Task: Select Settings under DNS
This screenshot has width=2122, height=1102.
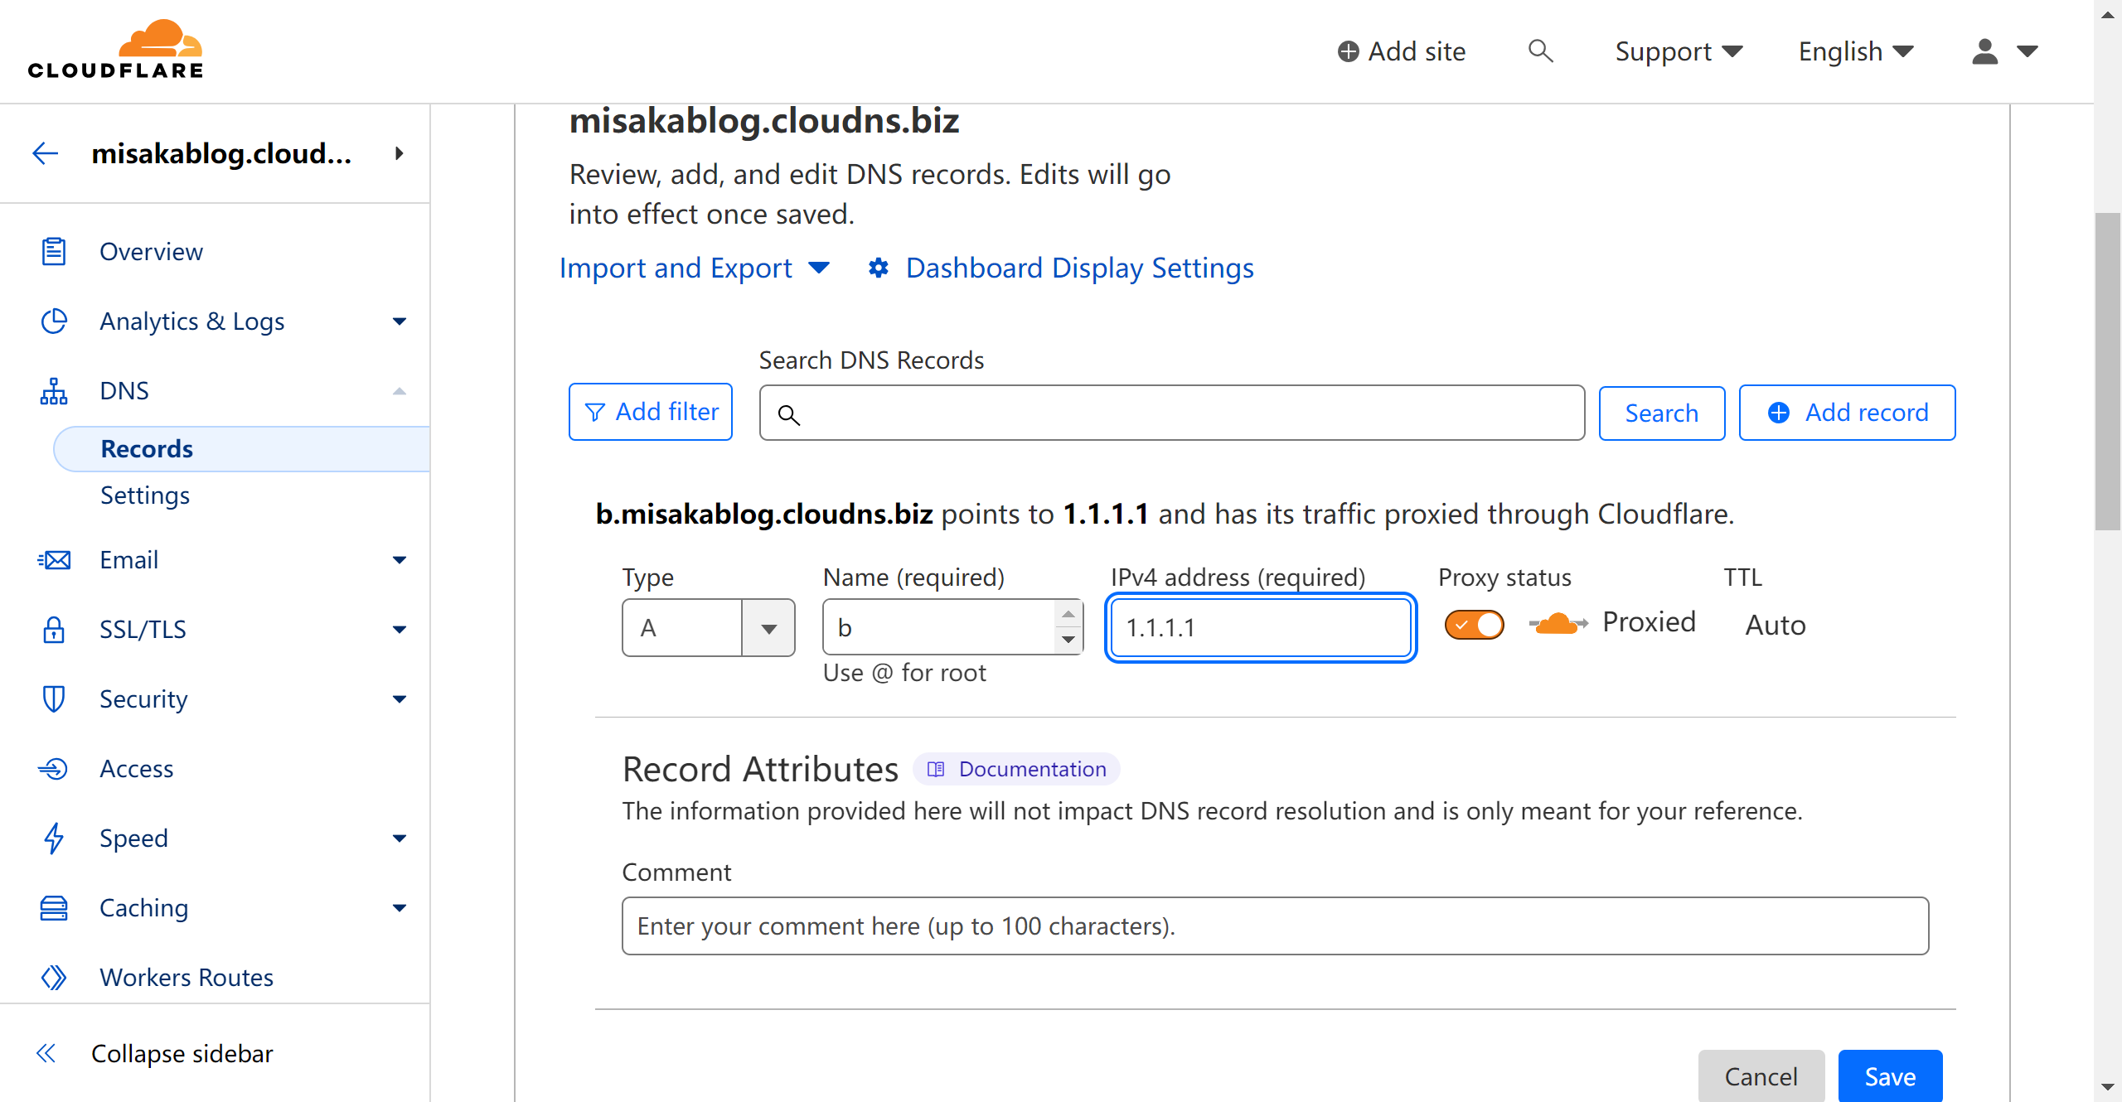Action: click(145, 495)
